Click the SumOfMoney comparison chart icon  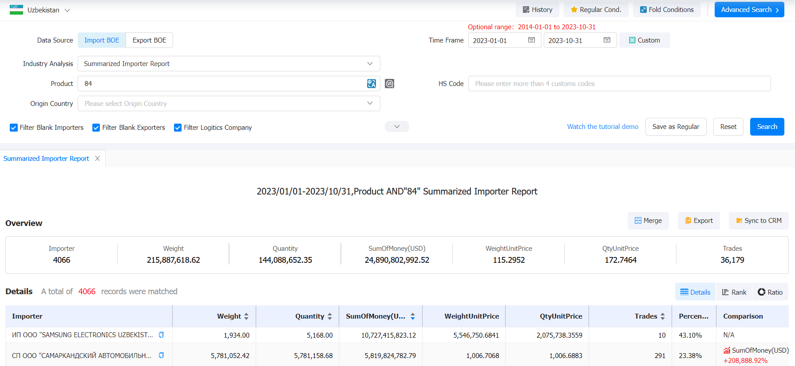point(727,350)
